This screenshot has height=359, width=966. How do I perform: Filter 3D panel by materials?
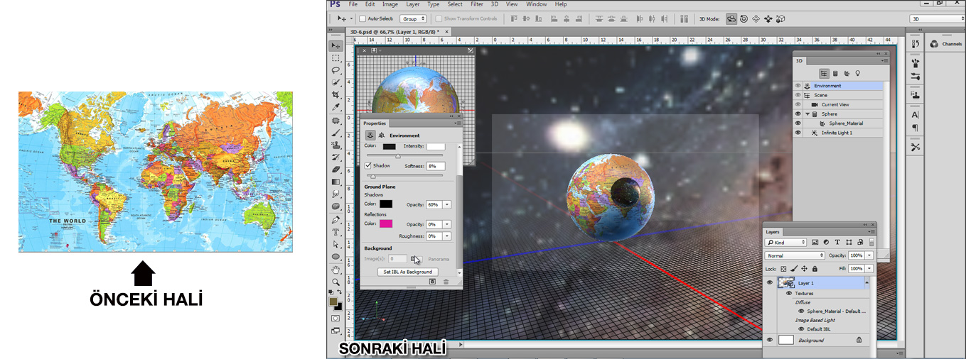click(x=846, y=72)
